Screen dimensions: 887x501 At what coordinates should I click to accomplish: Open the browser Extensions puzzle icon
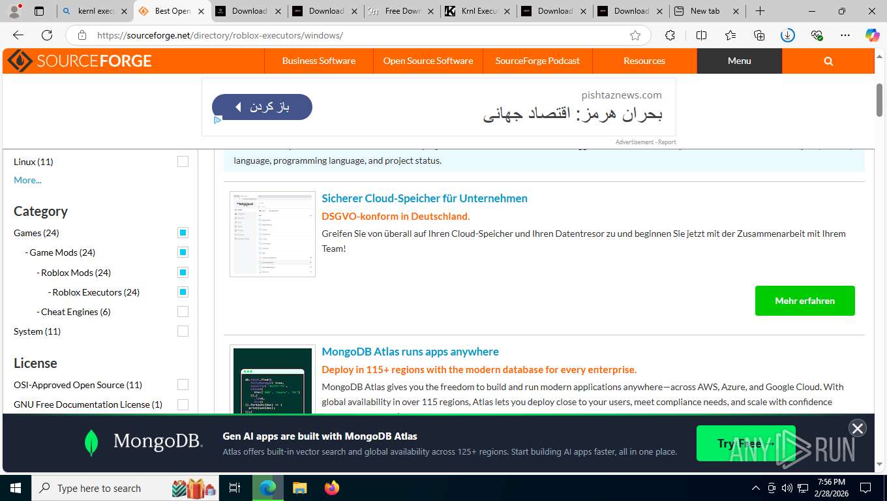(670, 35)
